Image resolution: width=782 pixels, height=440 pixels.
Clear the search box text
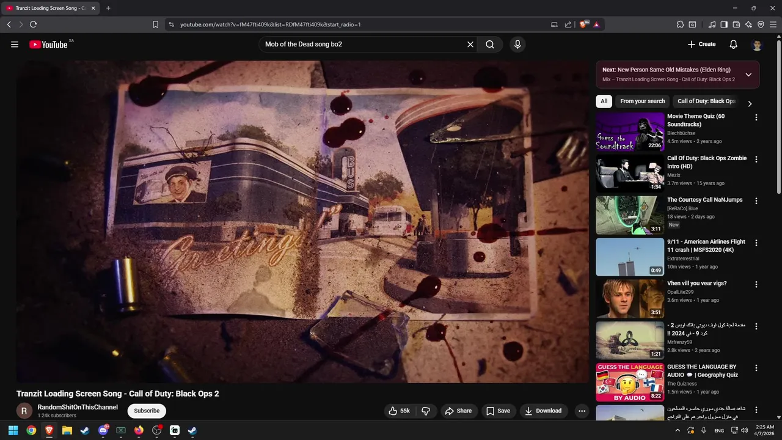tap(470, 45)
